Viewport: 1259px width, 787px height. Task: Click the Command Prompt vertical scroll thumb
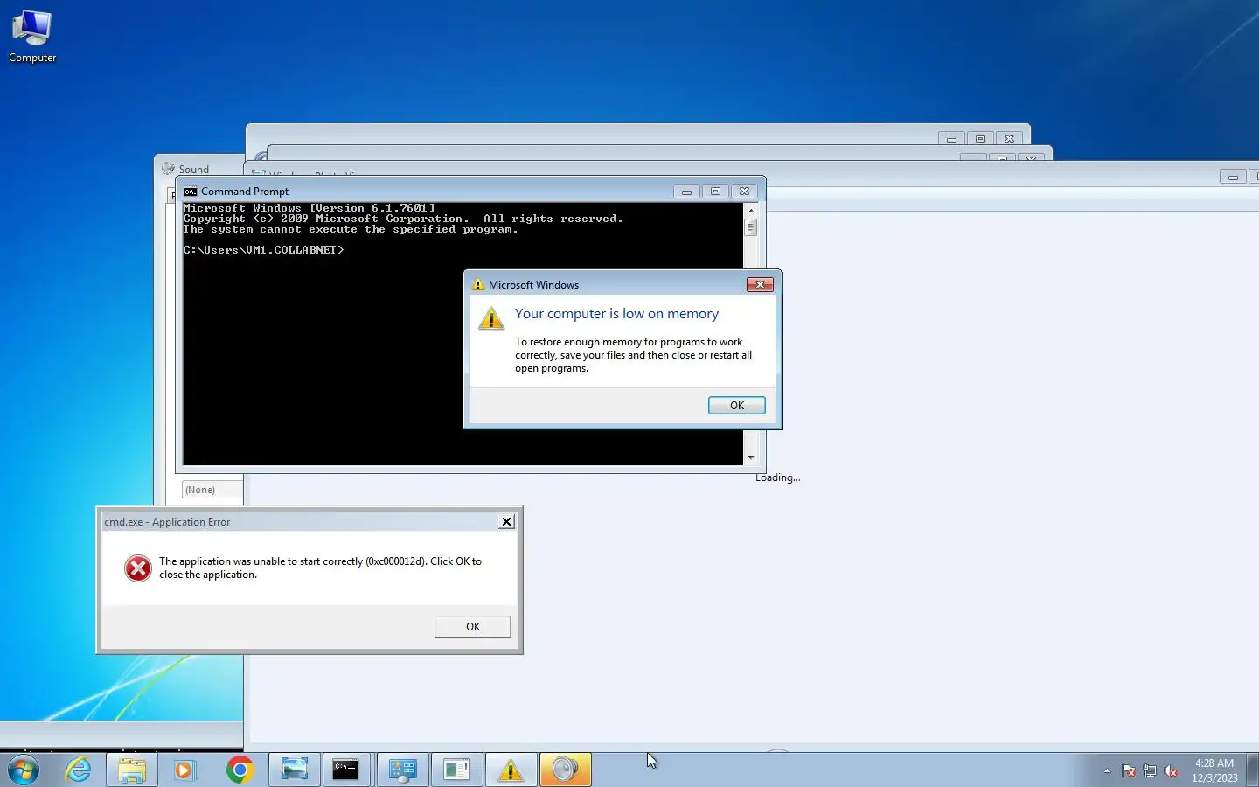750,227
